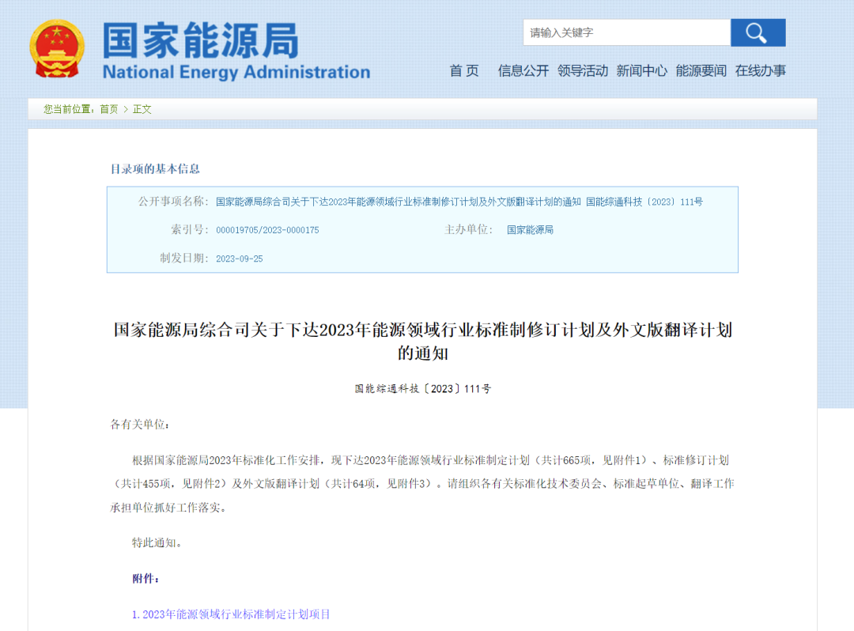The width and height of the screenshot is (854, 631).
Task: Select the index number 000019705/2023-0000175
Action: (x=267, y=230)
